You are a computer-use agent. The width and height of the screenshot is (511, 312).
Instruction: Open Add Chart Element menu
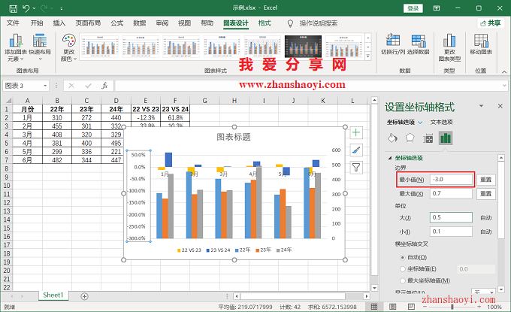tap(16, 47)
